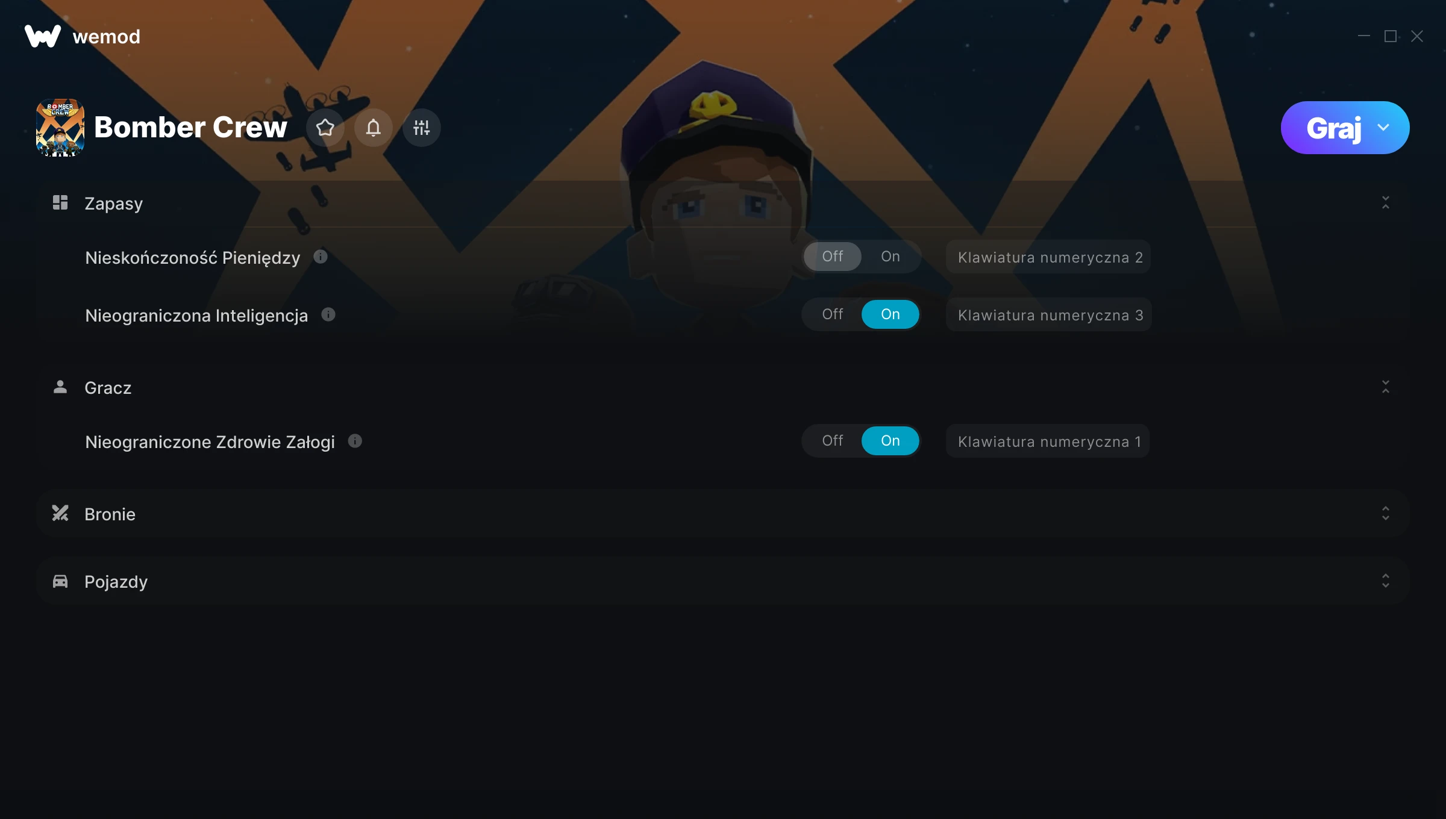1446x819 pixels.
Task: Open mod settings sliders icon
Action: click(x=422, y=128)
